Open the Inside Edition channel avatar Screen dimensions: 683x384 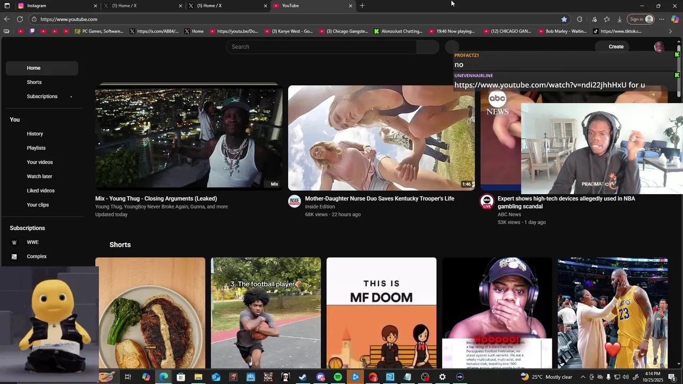[295, 202]
